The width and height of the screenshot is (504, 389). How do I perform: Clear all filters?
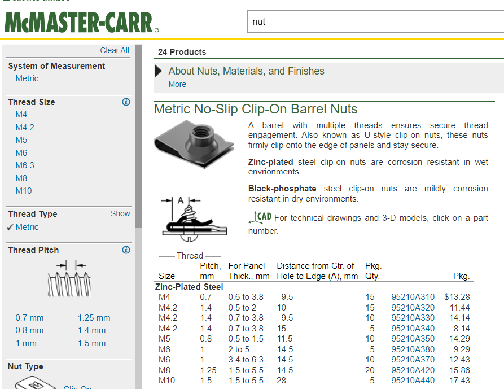(115, 50)
